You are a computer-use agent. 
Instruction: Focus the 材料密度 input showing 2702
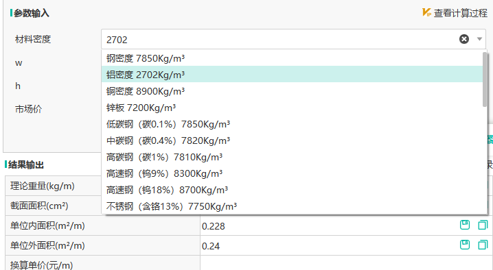click(x=280, y=39)
